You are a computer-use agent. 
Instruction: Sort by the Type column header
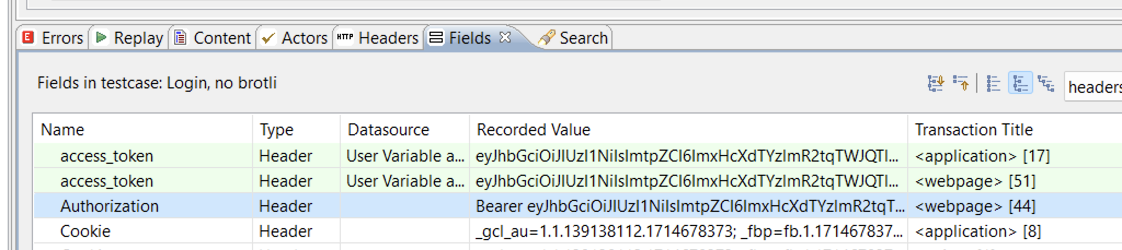[x=296, y=129]
